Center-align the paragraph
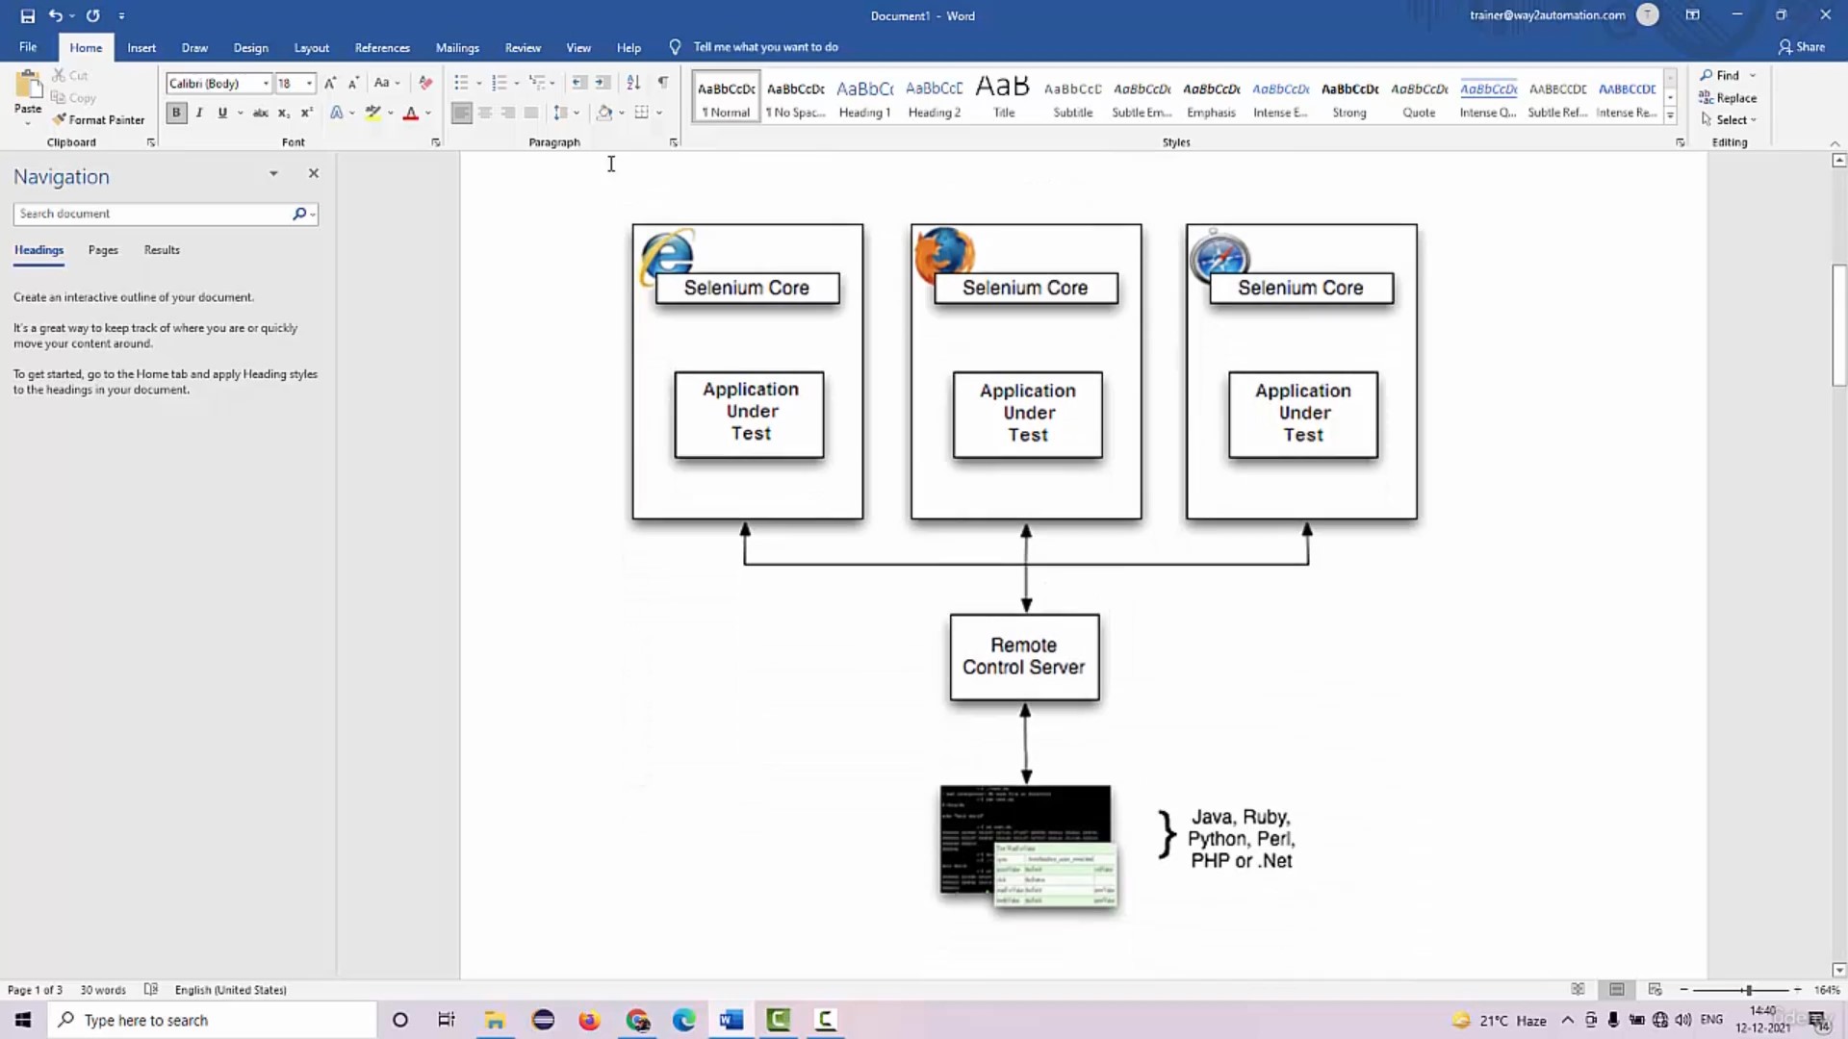This screenshot has width=1848, height=1039. 485,113
